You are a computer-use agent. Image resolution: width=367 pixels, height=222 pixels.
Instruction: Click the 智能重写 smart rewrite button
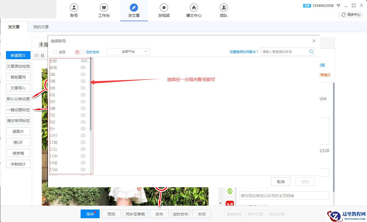pos(18,77)
